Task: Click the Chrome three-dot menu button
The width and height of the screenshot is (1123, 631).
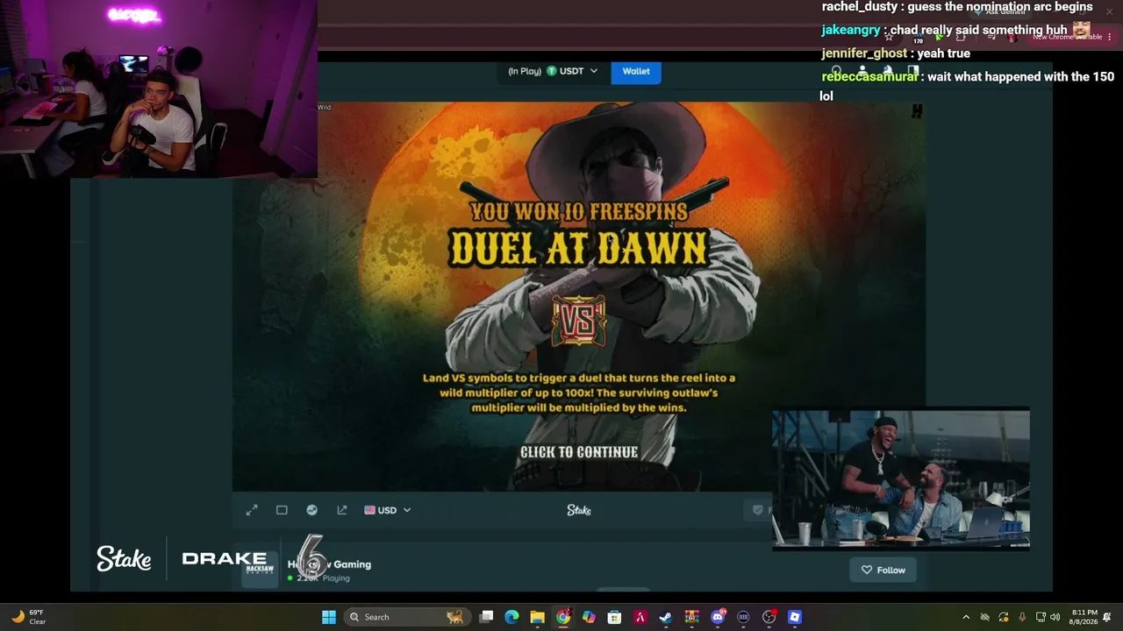Action: [x=1109, y=37]
